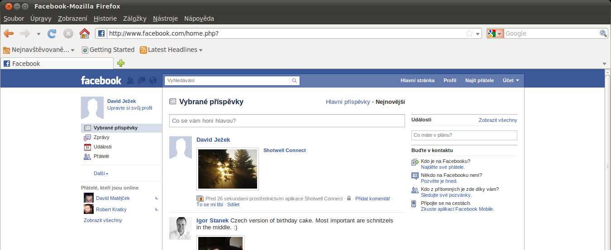The width and height of the screenshot is (611, 250).
Task: Open Přátelé in left sidebar
Action: coord(101,156)
